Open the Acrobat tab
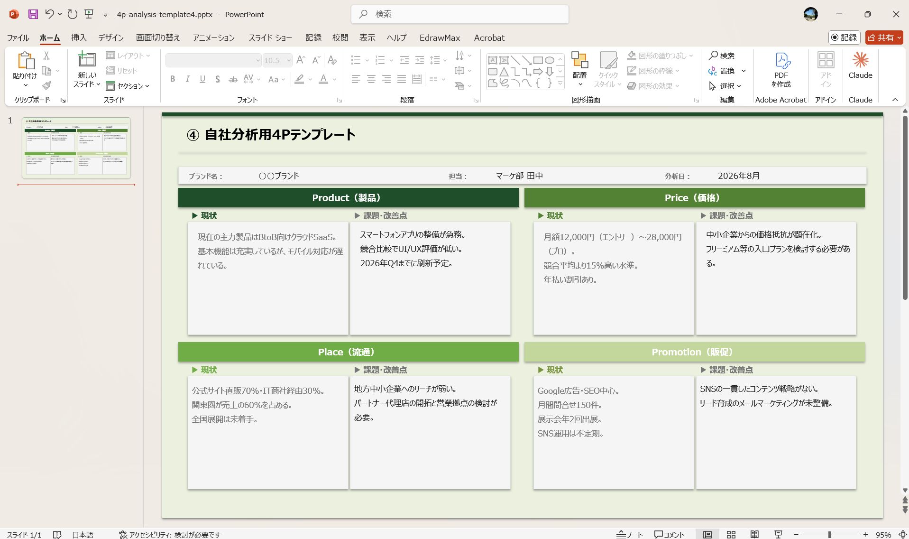The width and height of the screenshot is (909, 539). (489, 37)
